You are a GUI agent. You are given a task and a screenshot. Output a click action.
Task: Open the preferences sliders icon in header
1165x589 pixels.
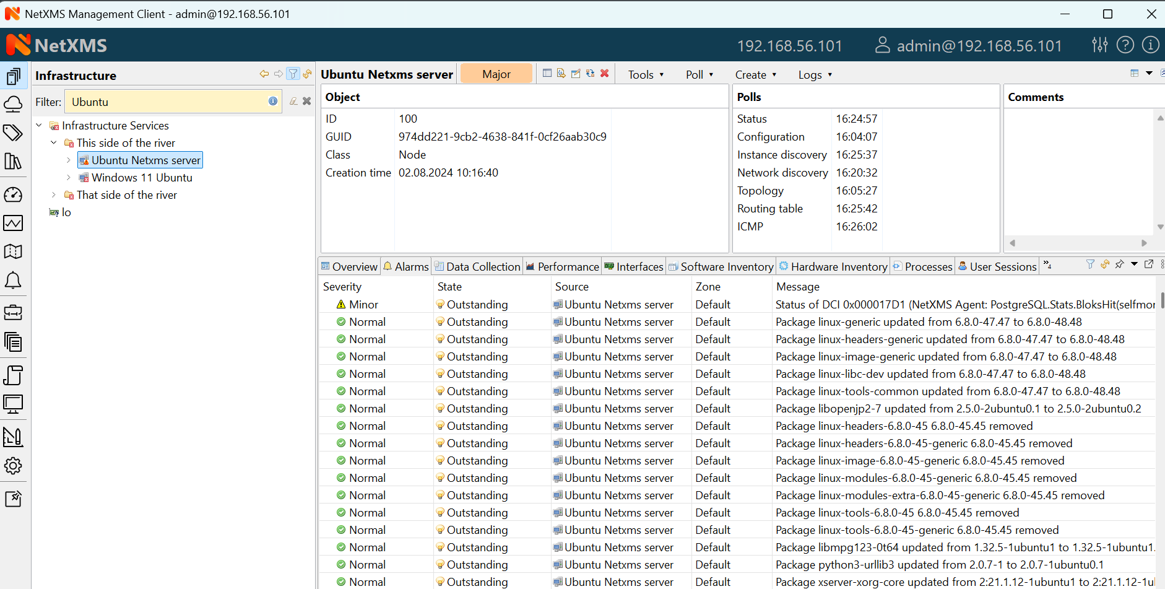click(x=1099, y=45)
